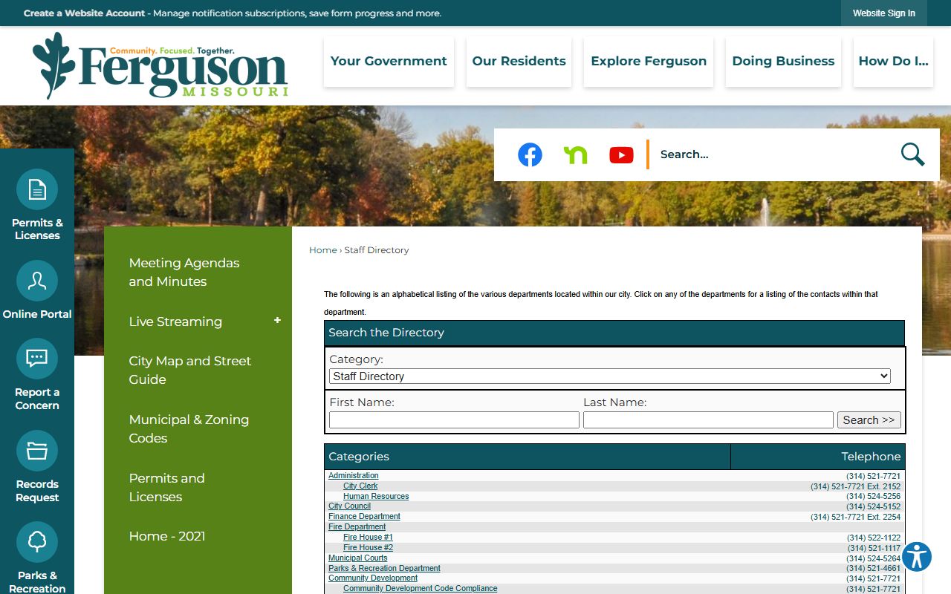Viewport: 951px width, 594px height.
Task: Open City Map and Street Guide
Action: coord(190,370)
